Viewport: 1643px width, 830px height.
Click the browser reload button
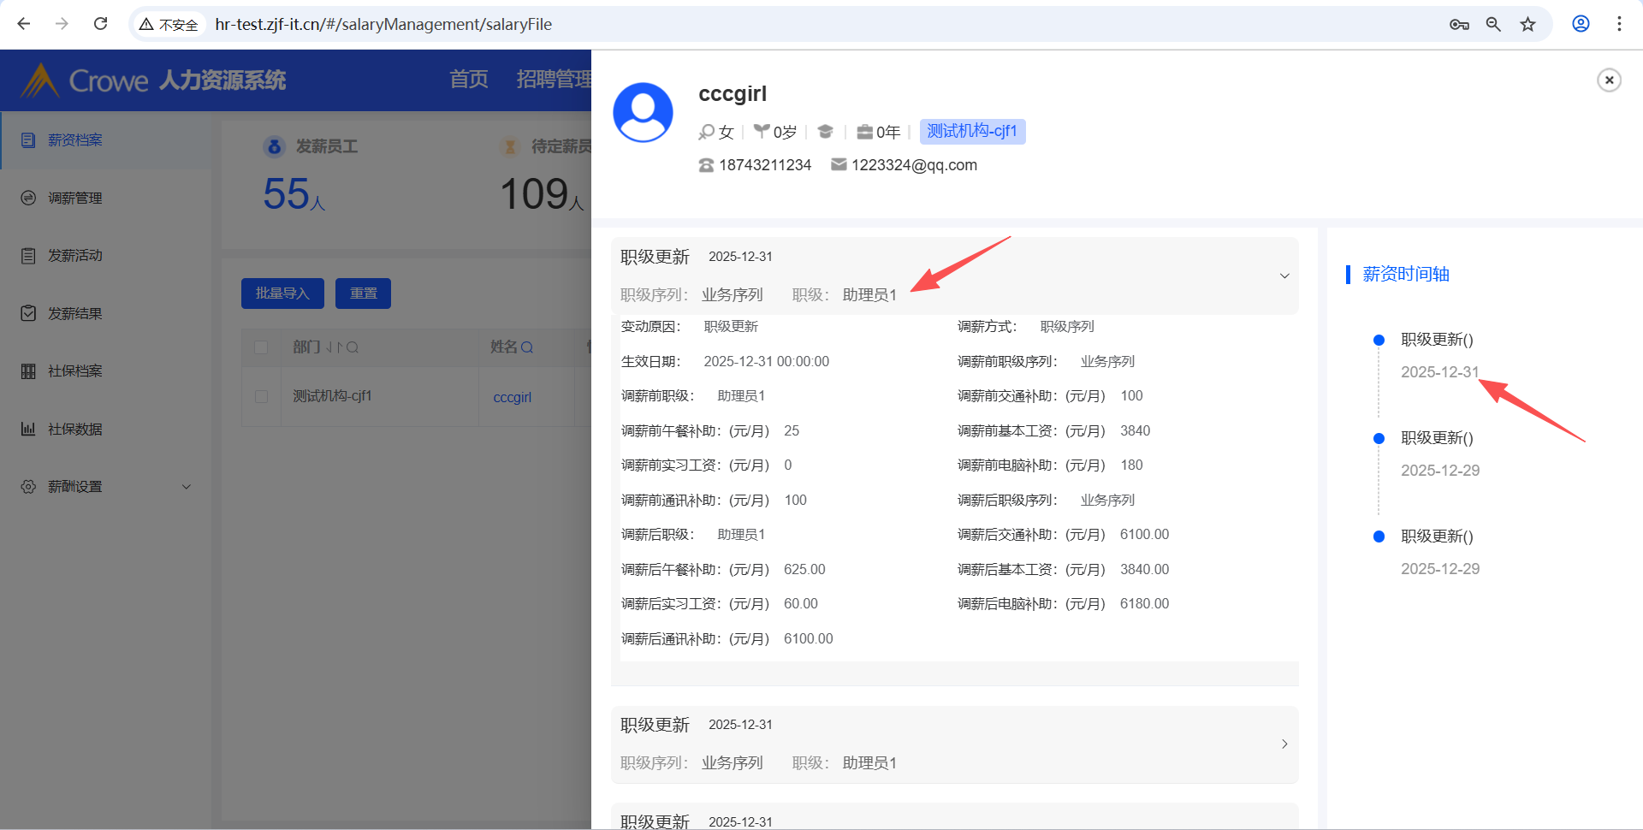[x=101, y=24]
